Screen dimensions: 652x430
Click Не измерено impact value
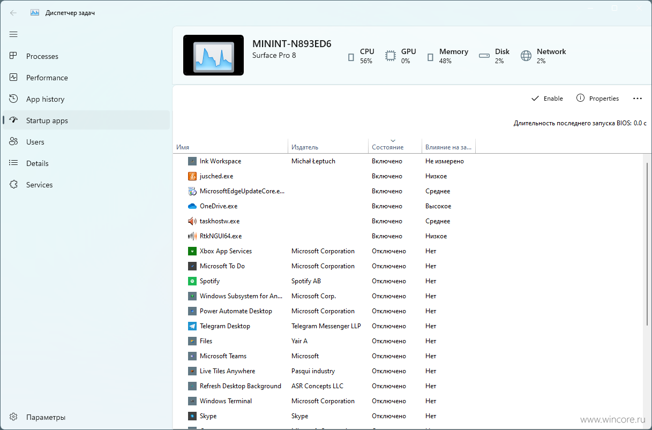pyautogui.click(x=445, y=161)
